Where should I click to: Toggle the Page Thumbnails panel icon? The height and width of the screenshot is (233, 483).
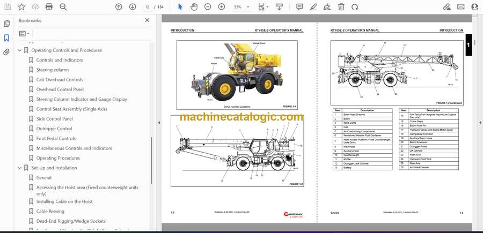click(x=6, y=24)
